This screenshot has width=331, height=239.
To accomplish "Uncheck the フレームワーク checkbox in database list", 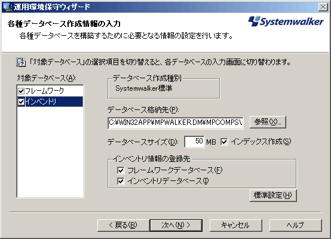I will click(21, 91).
